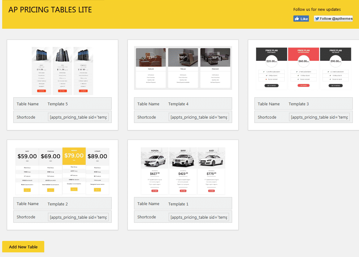Select the Template 3 shortcode field
Screen dimensions: 359x257
(x=319, y=117)
